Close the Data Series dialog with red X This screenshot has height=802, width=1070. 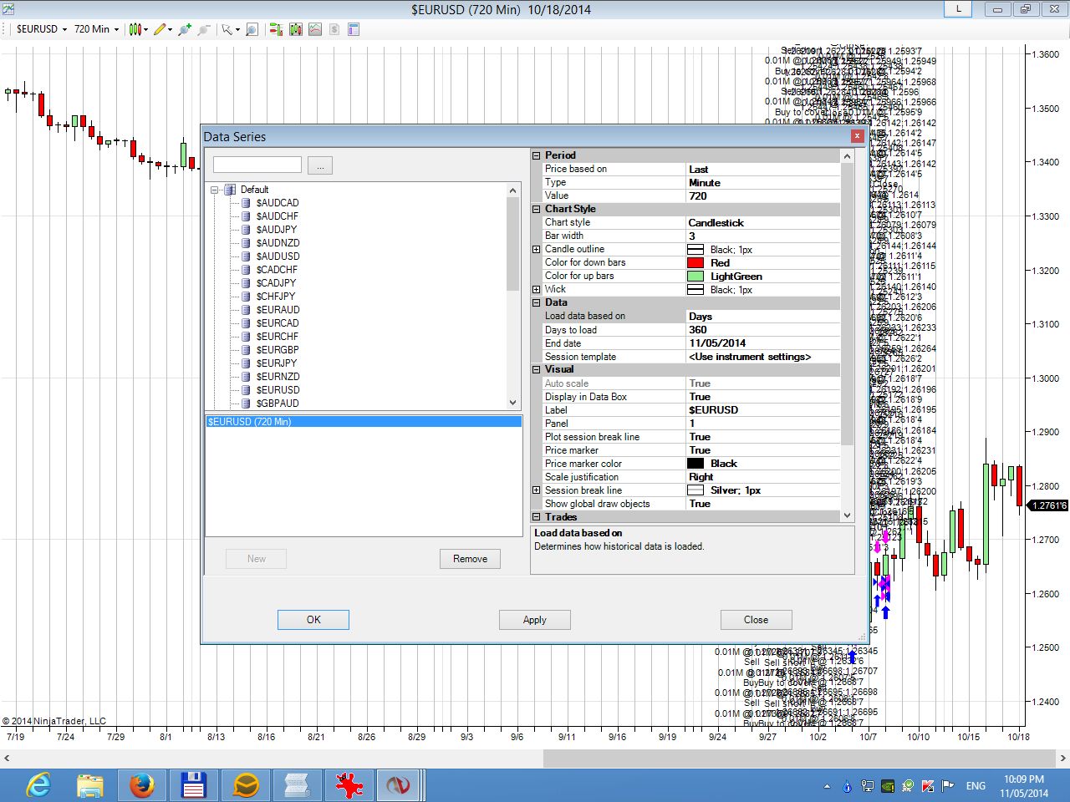[857, 135]
